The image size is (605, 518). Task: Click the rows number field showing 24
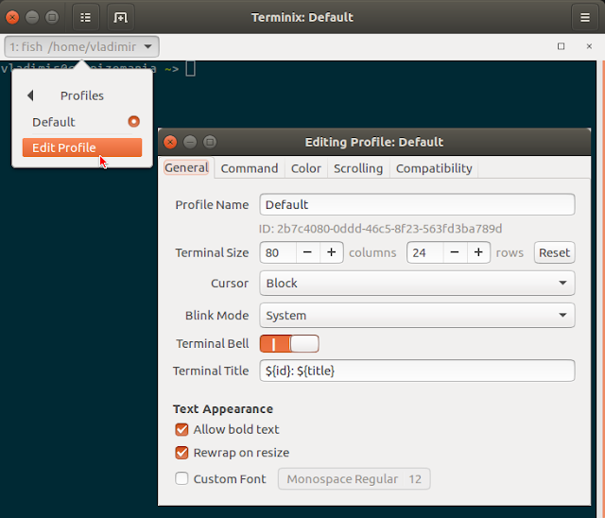tap(425, 252)
